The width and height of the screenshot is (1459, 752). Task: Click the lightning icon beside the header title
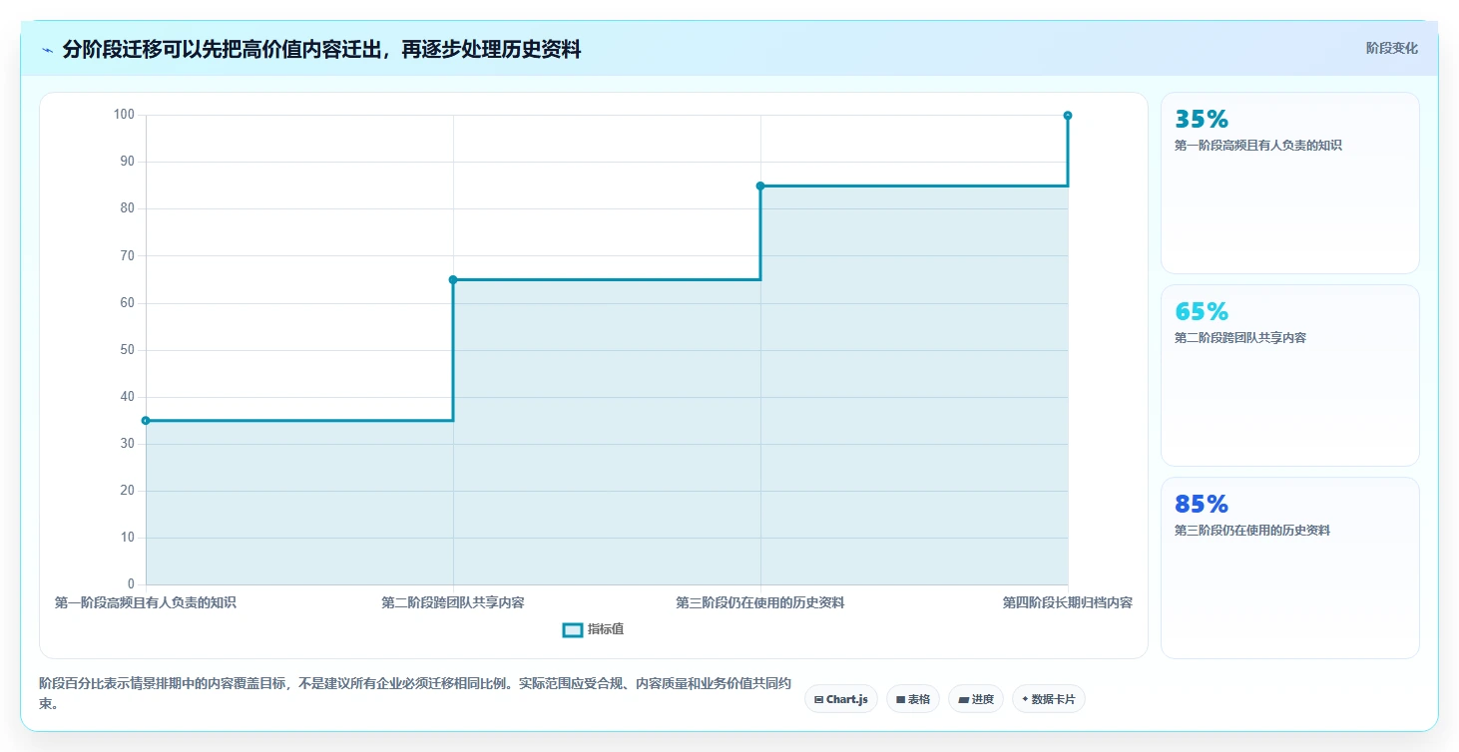[47, 49]
